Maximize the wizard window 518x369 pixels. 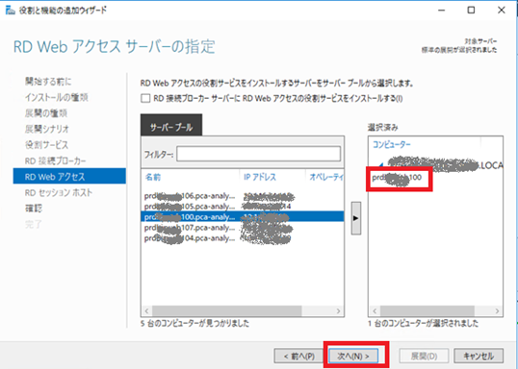pos(471,11)
